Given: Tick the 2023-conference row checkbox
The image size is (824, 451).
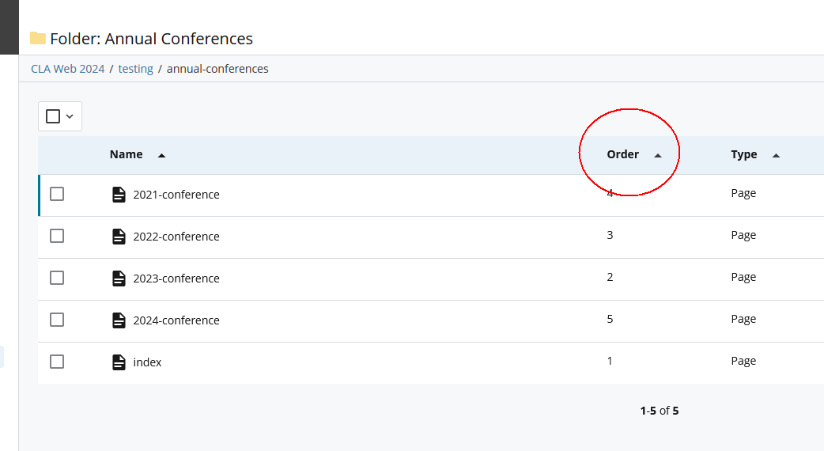Looking at the screenshot, I should coord(57,278).
